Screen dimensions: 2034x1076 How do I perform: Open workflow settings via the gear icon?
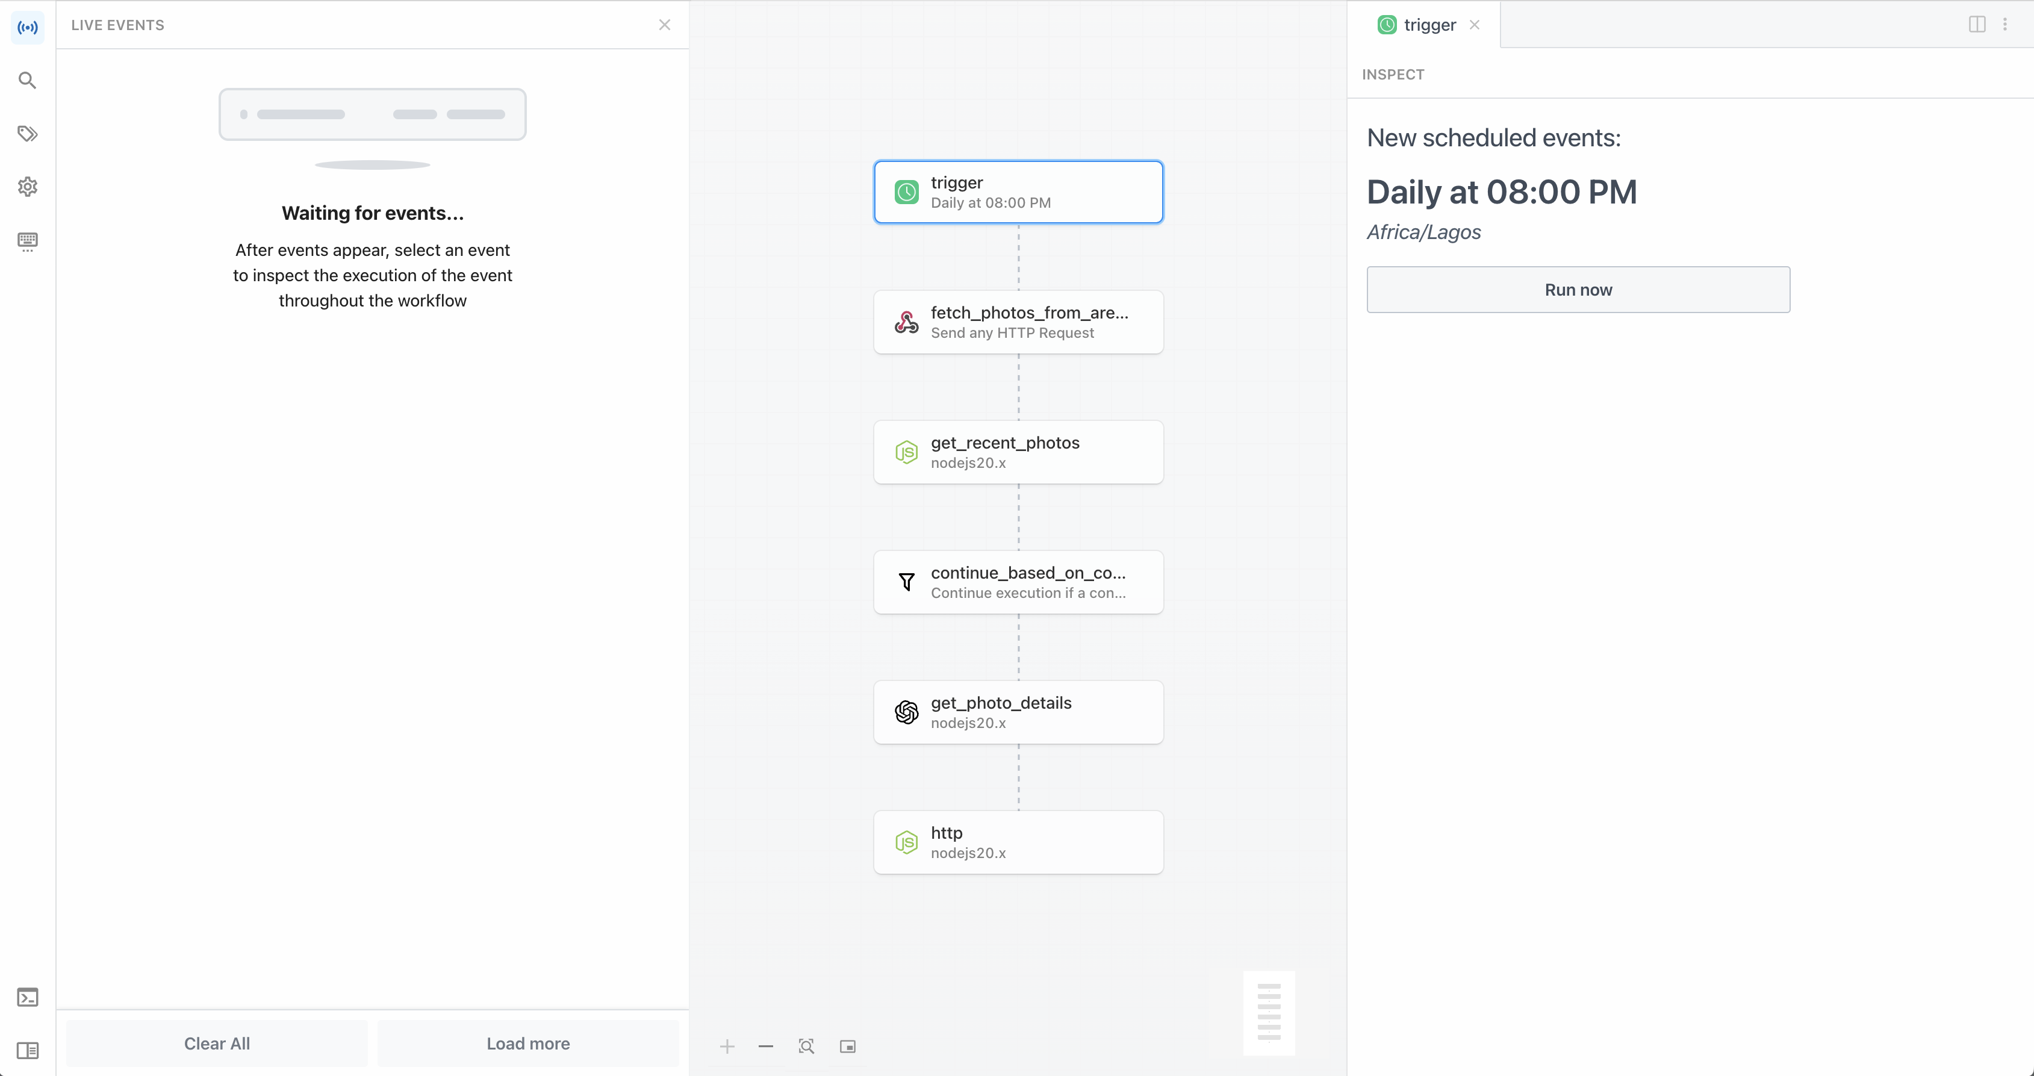coord(28,187)
